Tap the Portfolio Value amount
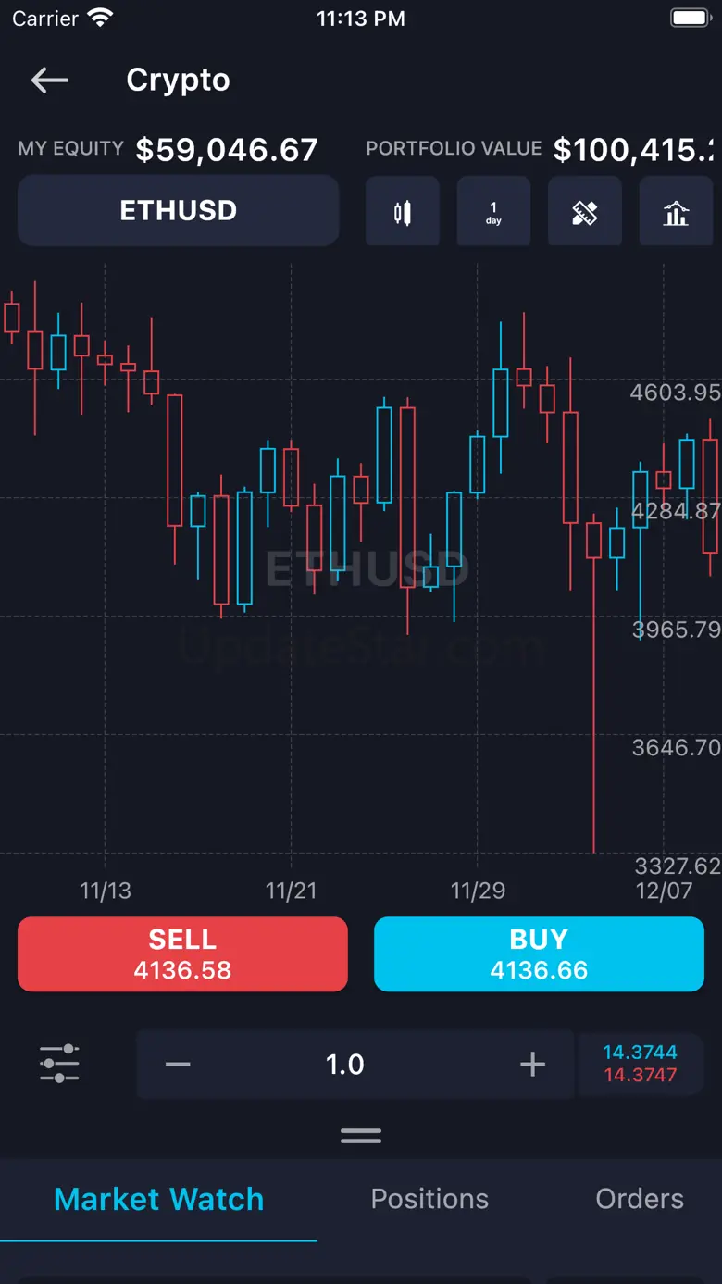 [633, 150]
